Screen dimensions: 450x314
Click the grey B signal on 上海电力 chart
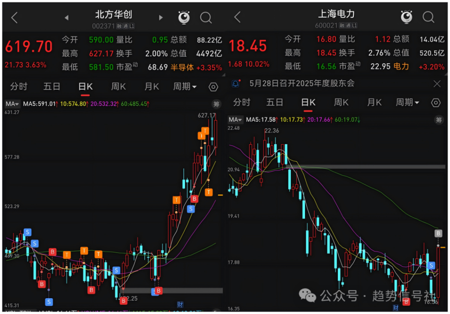(x=438, y=234)
